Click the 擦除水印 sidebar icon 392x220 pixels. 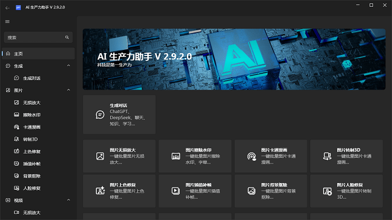click(x=16, y=115)
